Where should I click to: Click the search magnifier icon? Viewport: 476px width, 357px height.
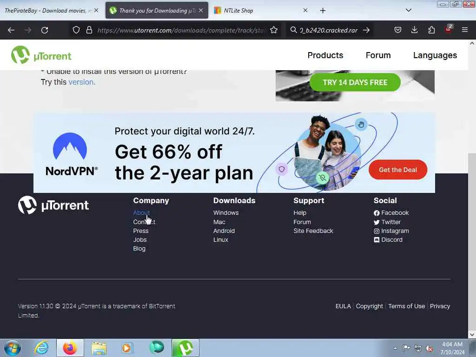coord(293,30)
